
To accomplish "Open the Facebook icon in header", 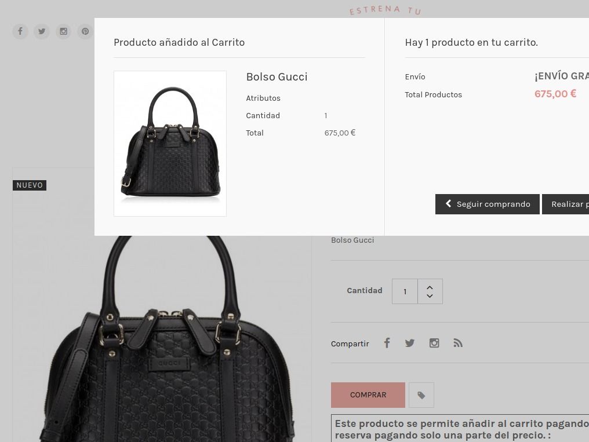I will tap(20, 31).
